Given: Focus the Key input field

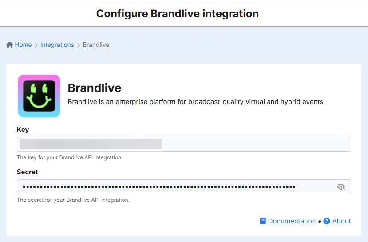Looking at the screenshot, I should point(184,144).
